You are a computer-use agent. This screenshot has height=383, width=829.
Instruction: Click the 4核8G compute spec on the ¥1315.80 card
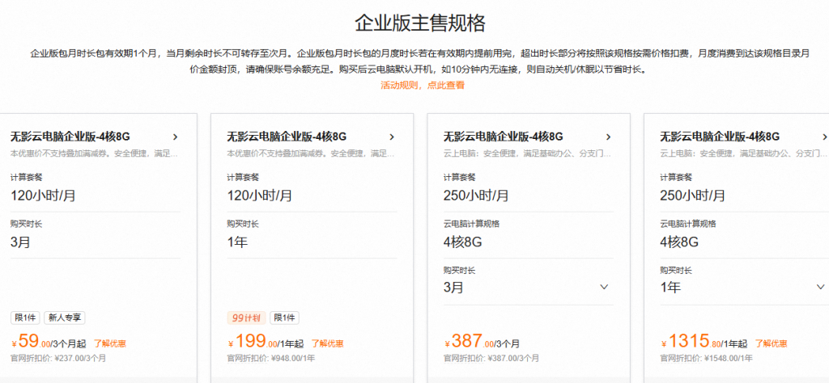click(680, 242)
